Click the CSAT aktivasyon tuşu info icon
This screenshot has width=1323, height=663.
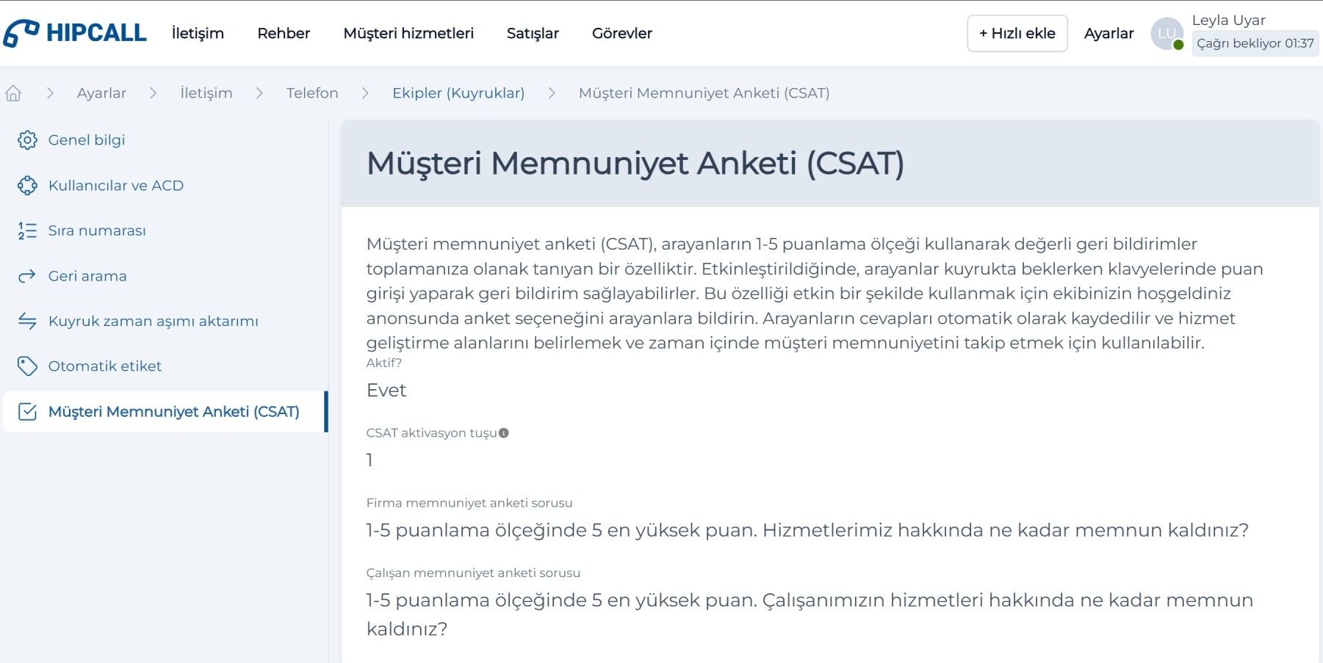coord(504,433)
